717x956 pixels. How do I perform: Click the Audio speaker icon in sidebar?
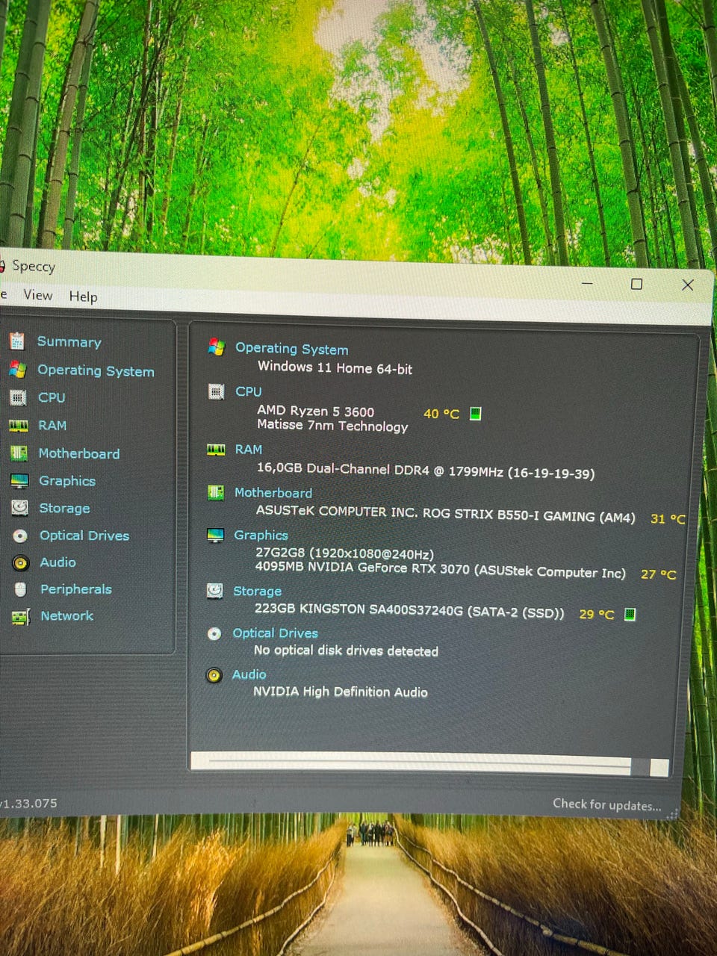point(21,562)
